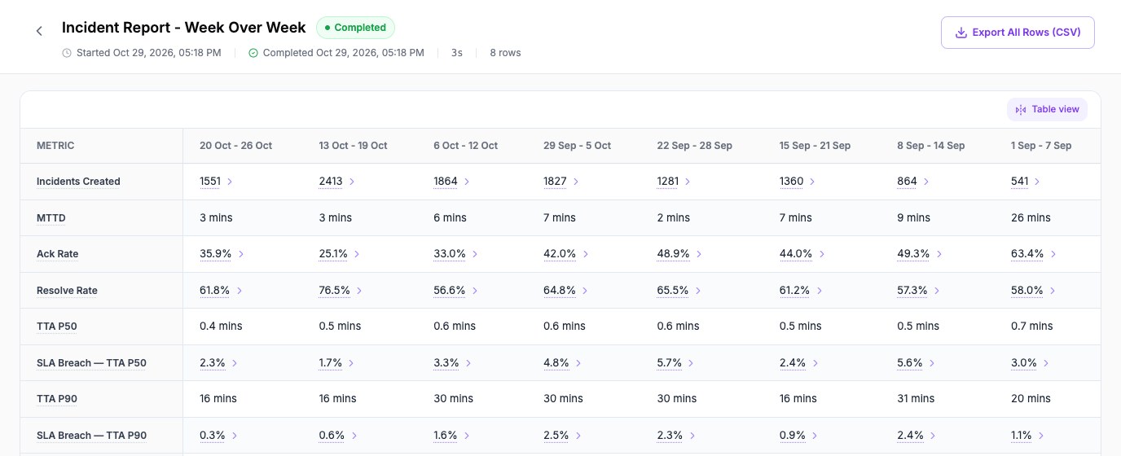This screenshot has height=456, width=1121.
Task: Open Incidents Created value 1551
Action: coord(210,182)
